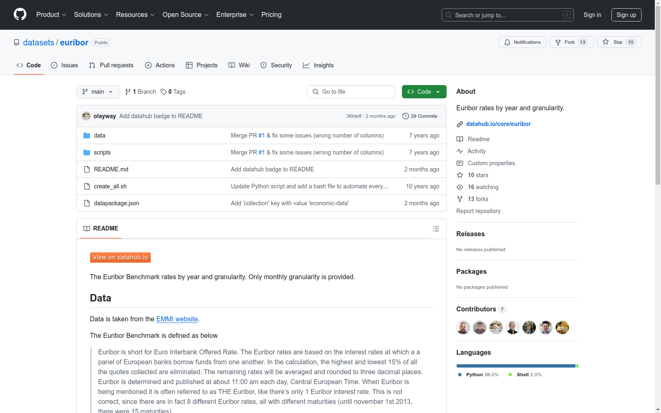Image resolution: width=661 pixels, height=413 pixels.
Task: Switch to the Code tab
Action: click(29, 65)
